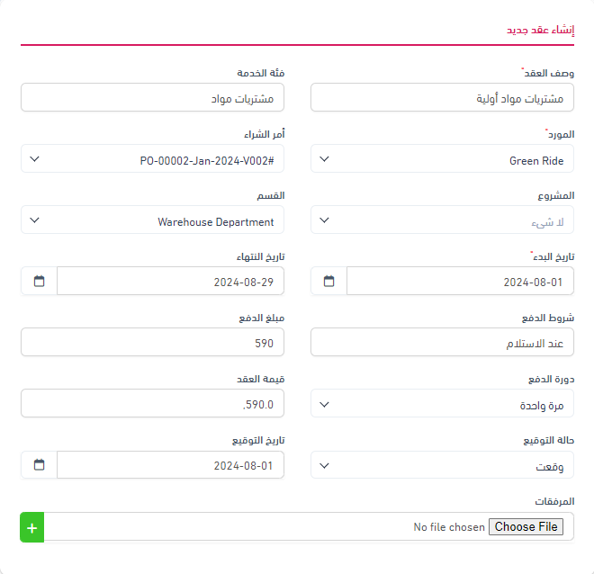Expand the payment cycle مرة واحدة dropdown
Image resolution: width=594 pixels, height=574 pixels.
point(442,404)
